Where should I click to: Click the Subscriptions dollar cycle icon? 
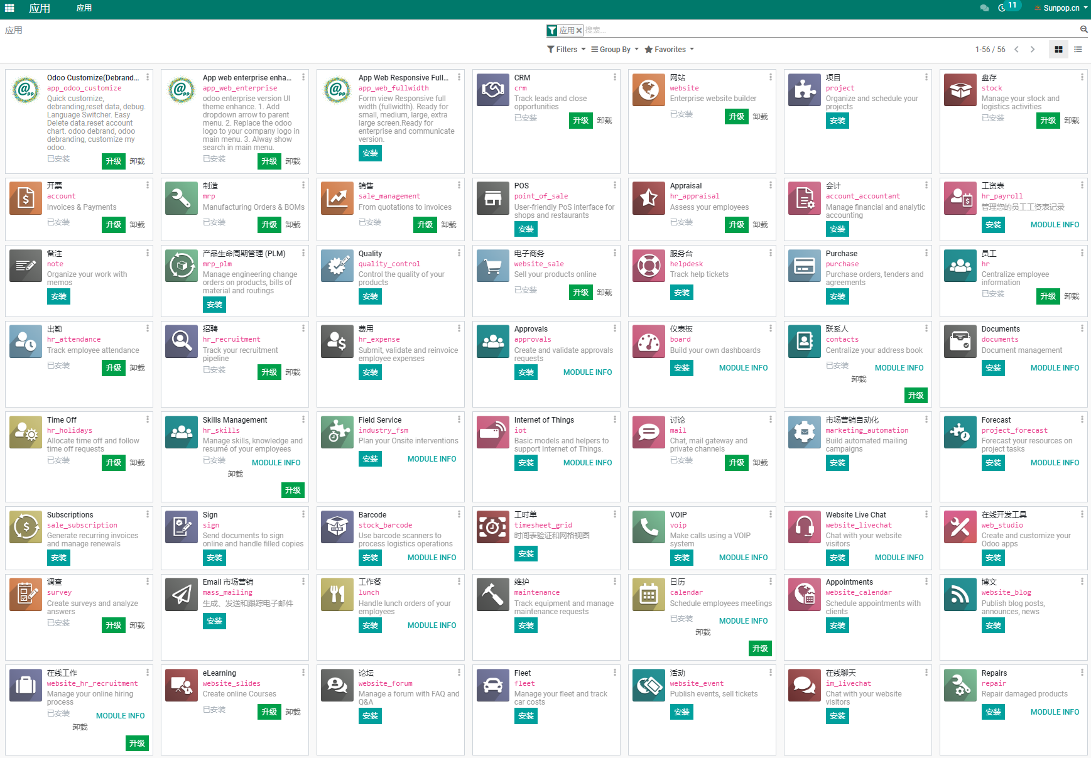[x=26, y=527]
